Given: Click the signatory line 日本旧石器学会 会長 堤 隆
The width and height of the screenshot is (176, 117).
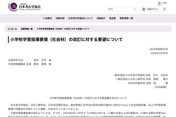Looking at the screenshot, I should [148, 83].
